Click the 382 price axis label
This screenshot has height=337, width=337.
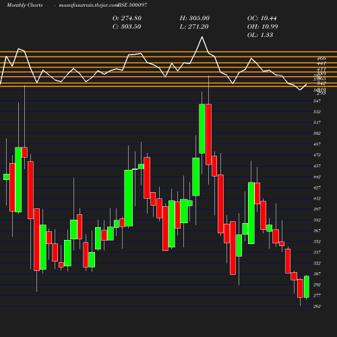317,220
